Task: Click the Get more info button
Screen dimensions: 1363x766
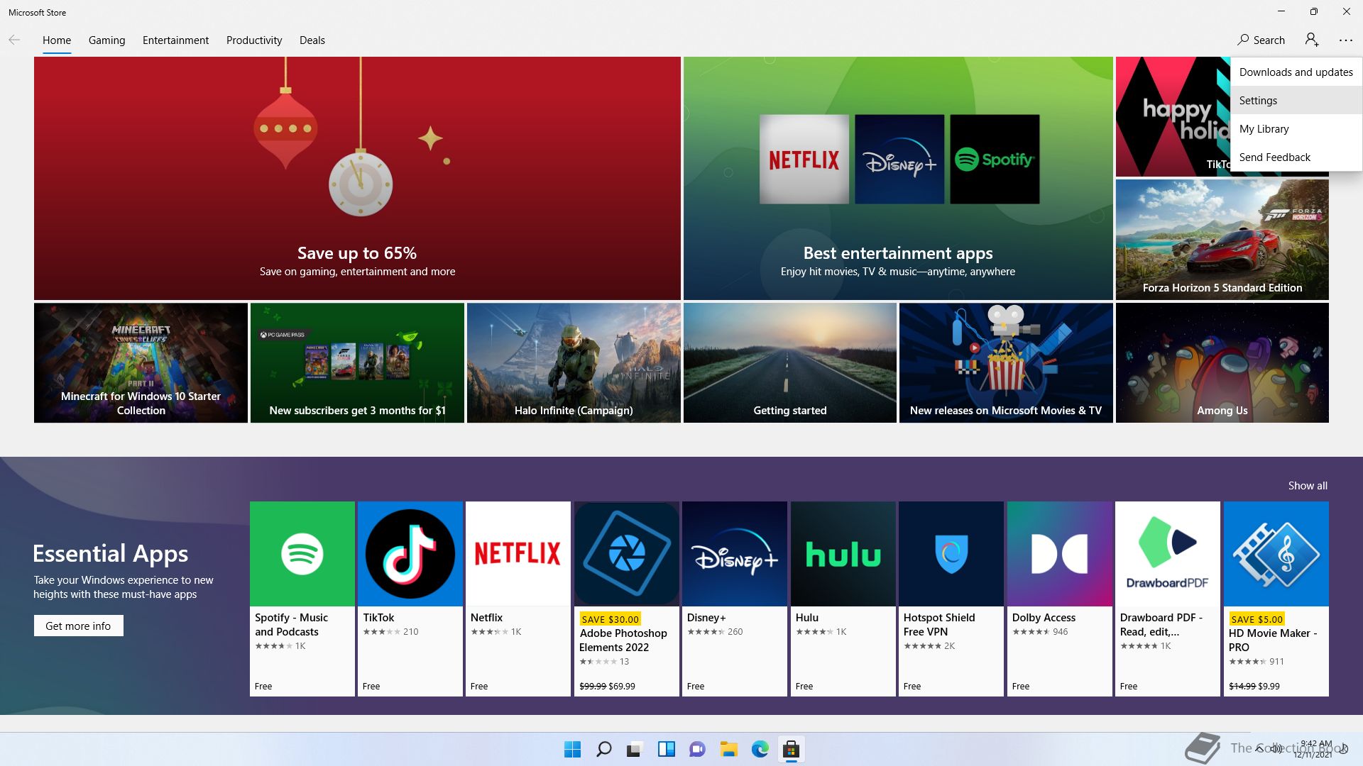Action: [x=78, y=626]
